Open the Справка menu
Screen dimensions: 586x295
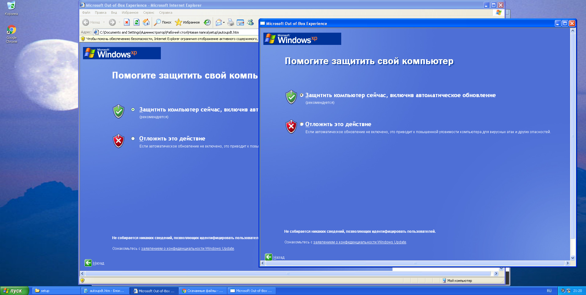[x=166, y=13]
